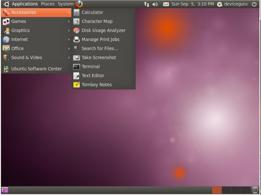Click the Ubuntu logo in top panel
261x195 pixels.
[x=6, y=4]
